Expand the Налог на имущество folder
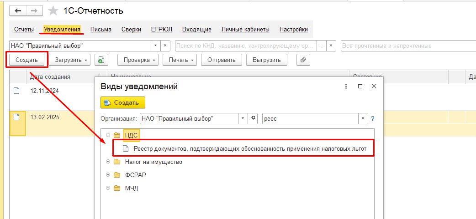The width and height of the screenshot is (476, 219). point(108,162)
